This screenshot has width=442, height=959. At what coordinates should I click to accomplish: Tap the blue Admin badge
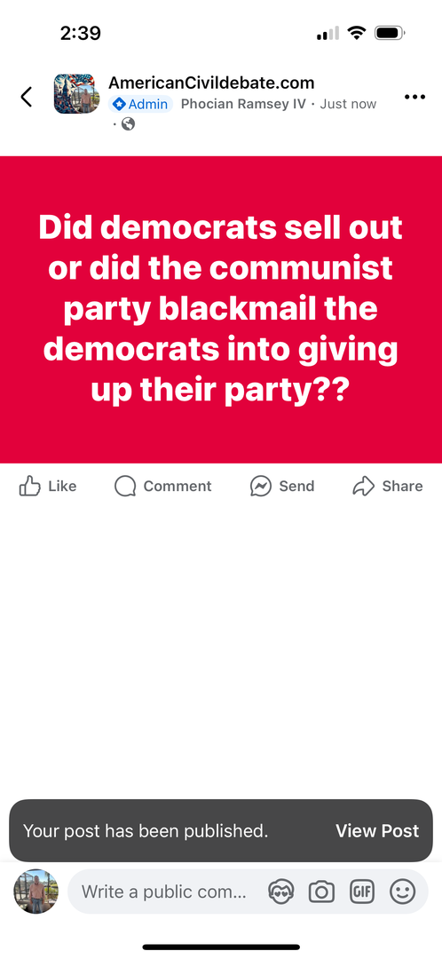[x=140, y=104]
